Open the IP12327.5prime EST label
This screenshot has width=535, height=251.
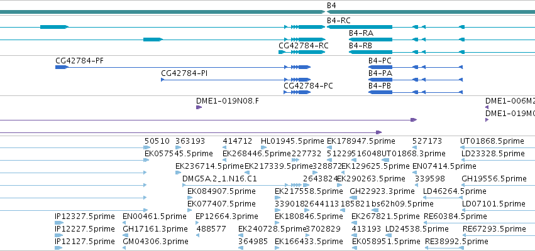[x=85, y=216]
